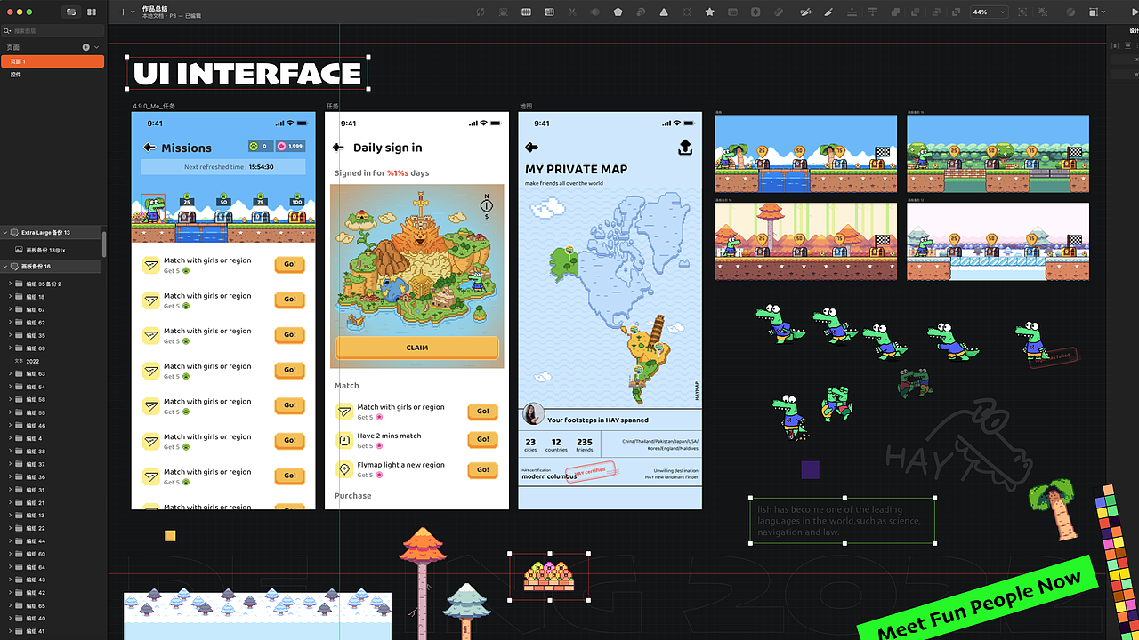Viewport: 1139px width, 640px height.
Task: Expand group 编组 18
Action: (10, 297)
